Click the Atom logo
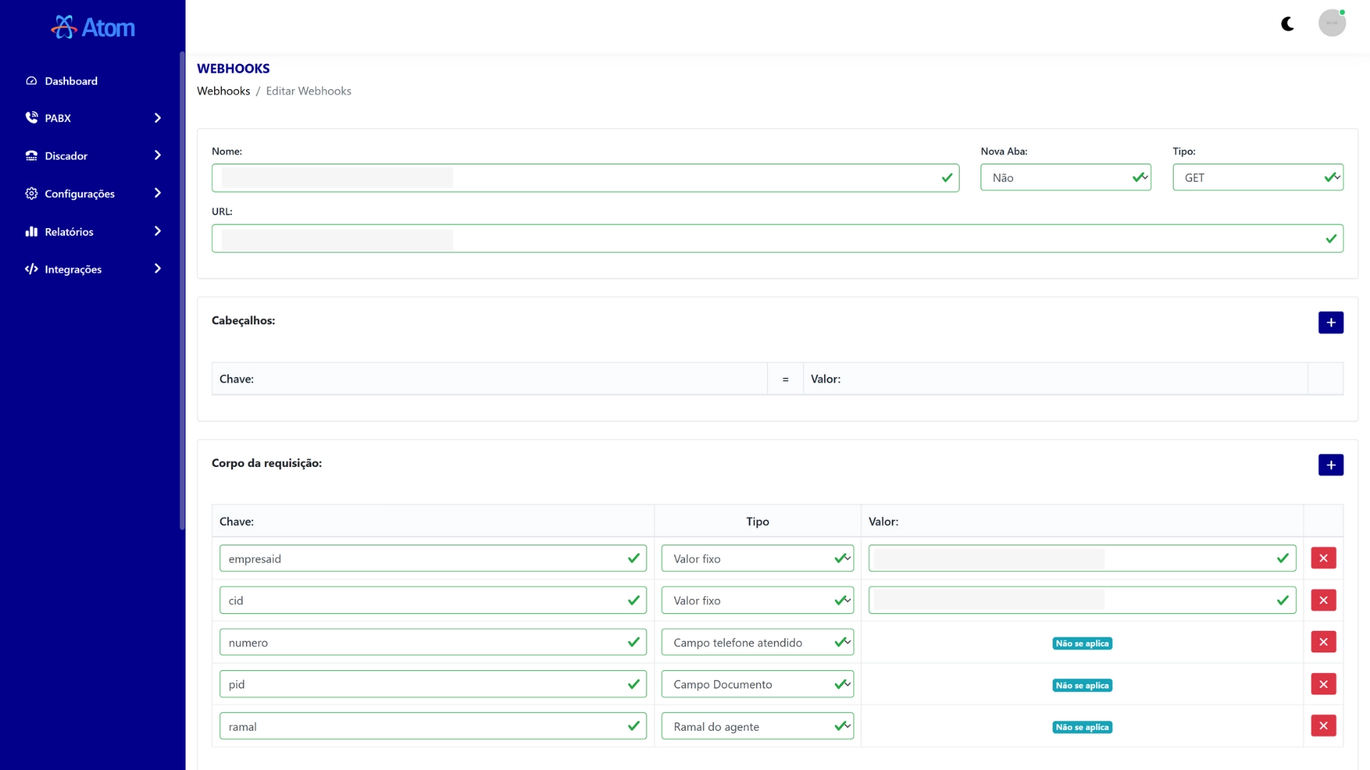 coord(93,26)
